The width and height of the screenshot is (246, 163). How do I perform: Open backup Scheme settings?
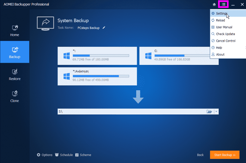[x=83, y=155]
